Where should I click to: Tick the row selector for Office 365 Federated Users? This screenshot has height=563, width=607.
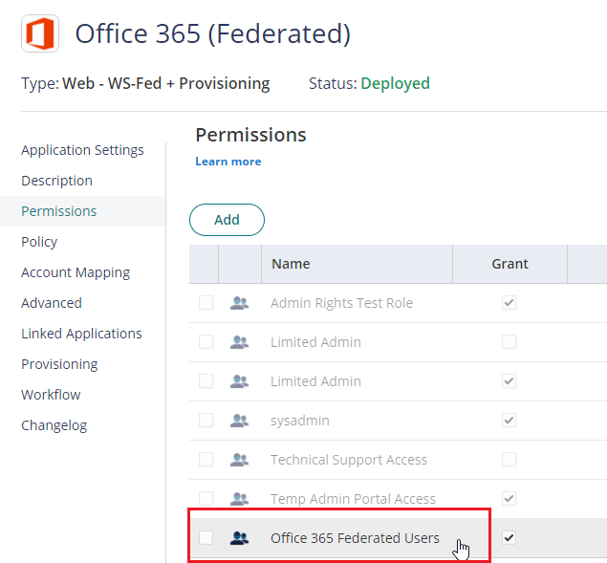206,538
